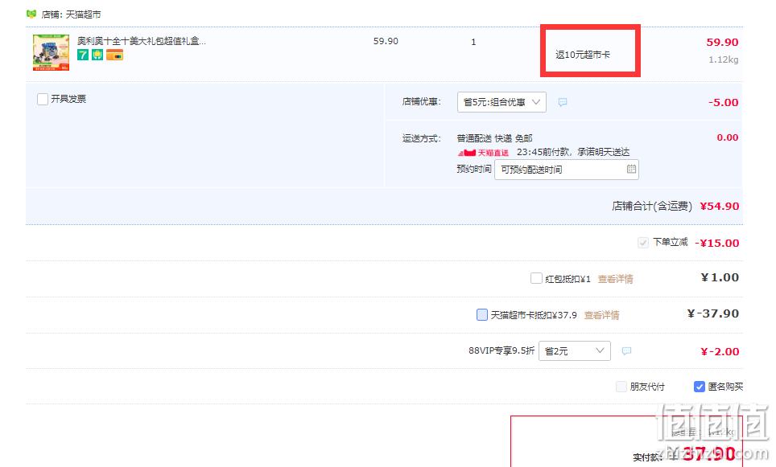Screen dimensions: 776x467
Task: Click the 1.12kg weight text
Action: pos(723,59)
